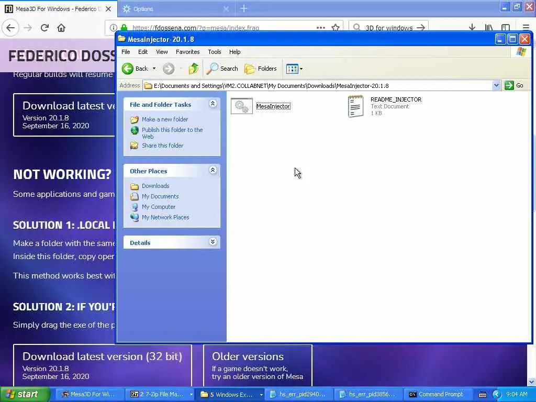The image size is (536, 402).
Task: Close the Mesa3D For Windows tab
Action: click(108, 9)
